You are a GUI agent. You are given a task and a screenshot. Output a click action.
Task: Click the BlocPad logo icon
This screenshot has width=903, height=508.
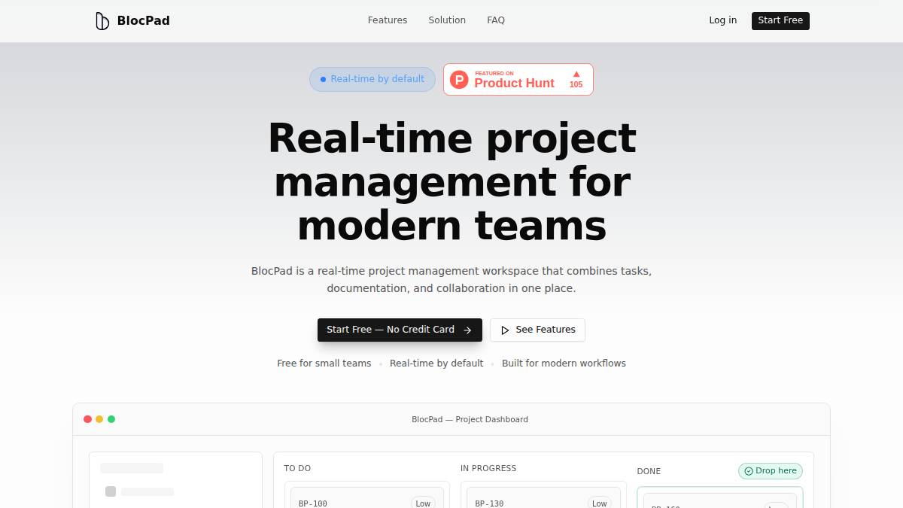click(102, 21)
